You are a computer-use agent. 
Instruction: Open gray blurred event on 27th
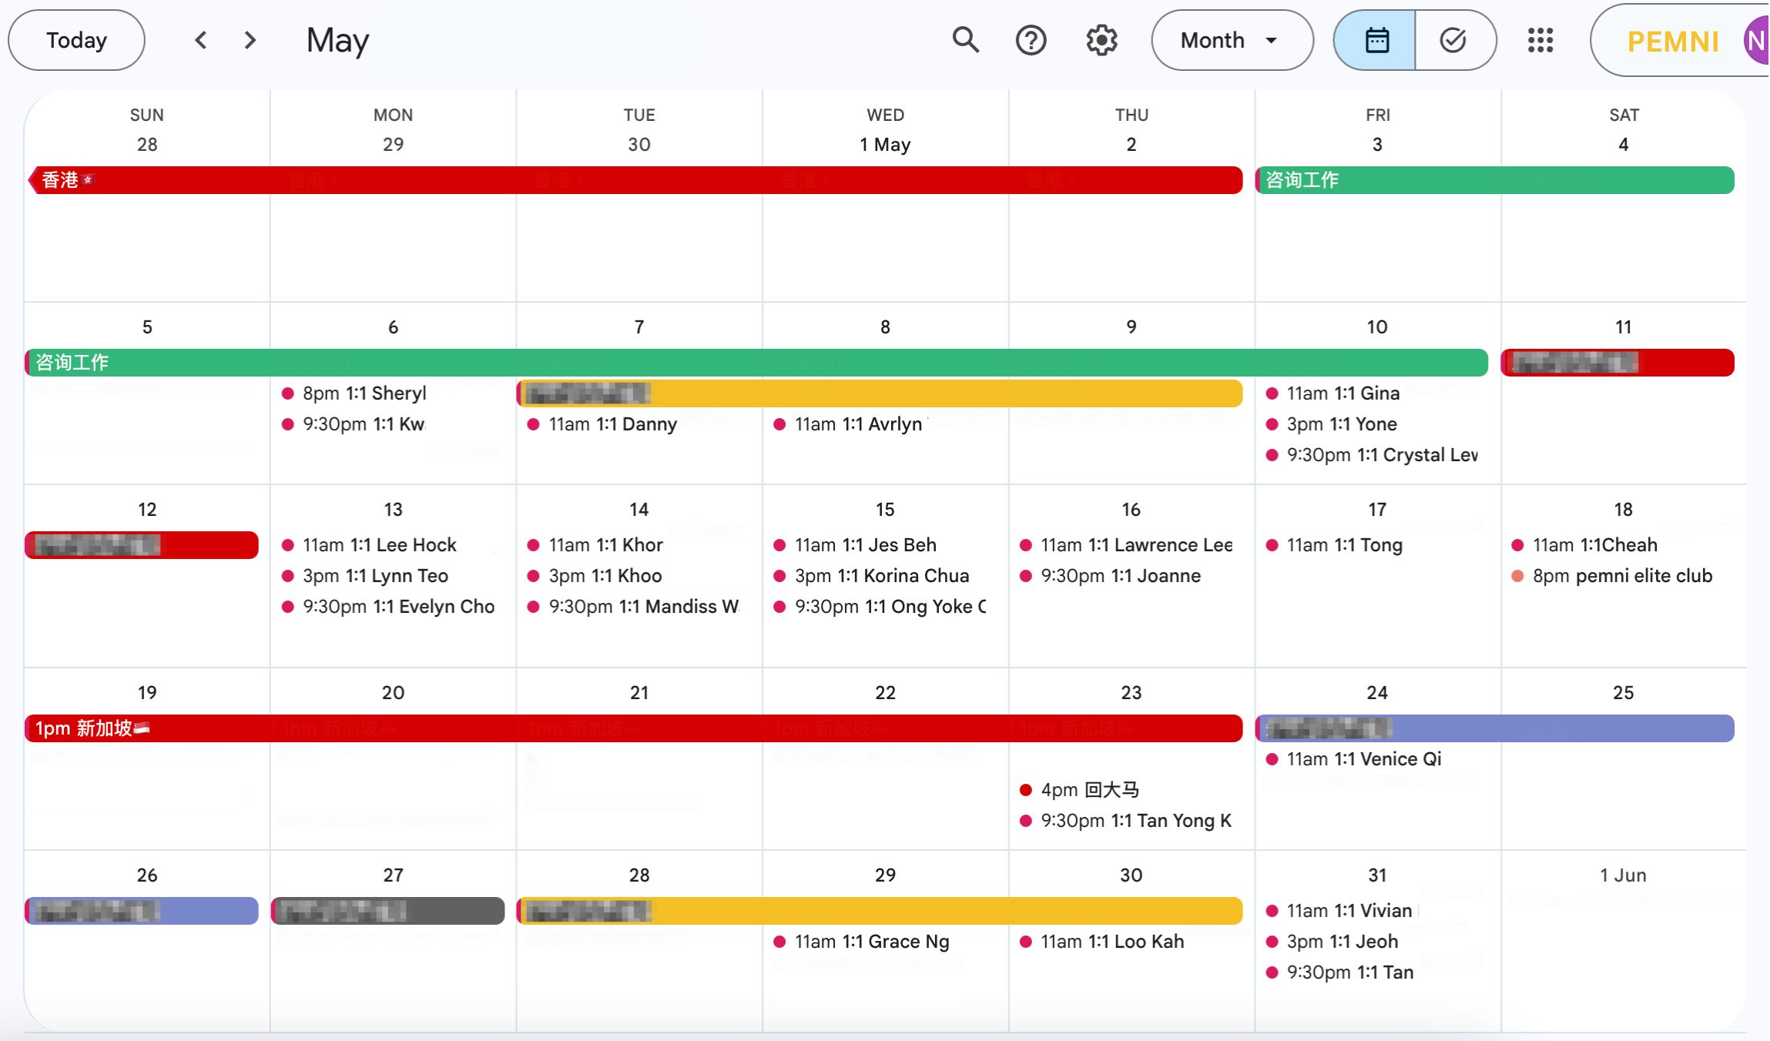click(x=388, y=911)
